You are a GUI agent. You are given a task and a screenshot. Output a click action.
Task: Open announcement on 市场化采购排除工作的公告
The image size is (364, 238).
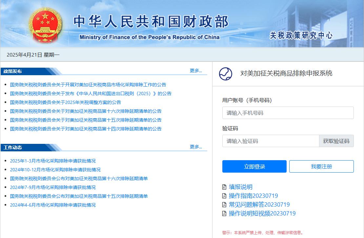pos(88,85)
